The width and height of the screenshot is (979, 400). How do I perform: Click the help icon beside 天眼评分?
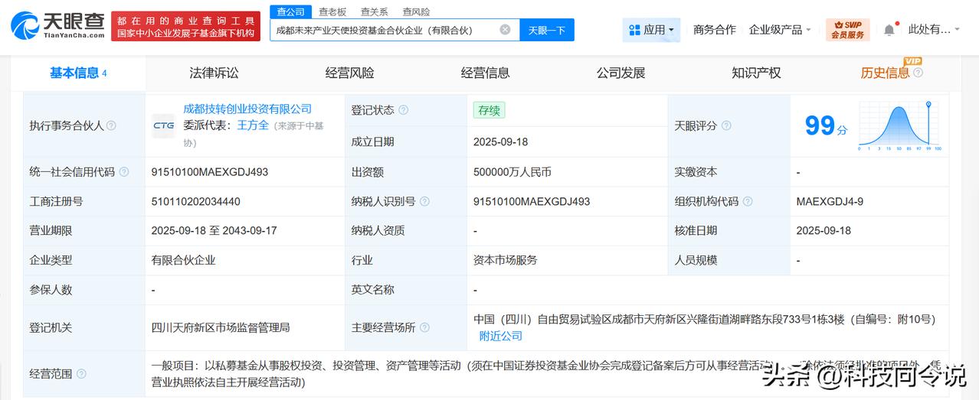(x=726, y=125)
